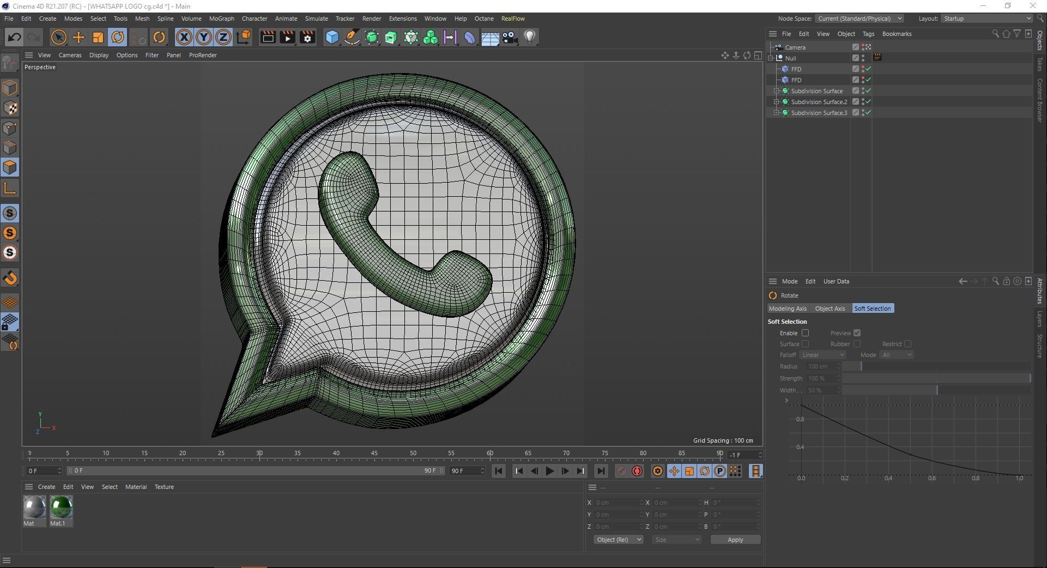The image size is (1047, 568).
Task: Play the animation forward
Action: point(549,471)
